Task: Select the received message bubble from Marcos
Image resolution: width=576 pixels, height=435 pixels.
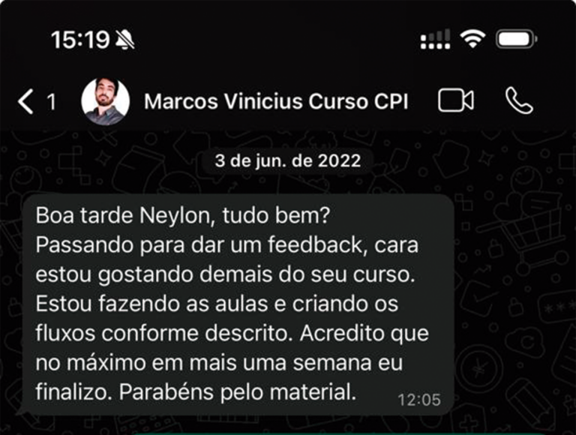Action: [x=238, y=304]
